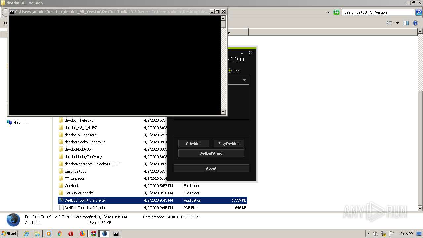Open the Start menu
Image resolution: width=423 pixels, height=238 pixels.
click(9, 234)
